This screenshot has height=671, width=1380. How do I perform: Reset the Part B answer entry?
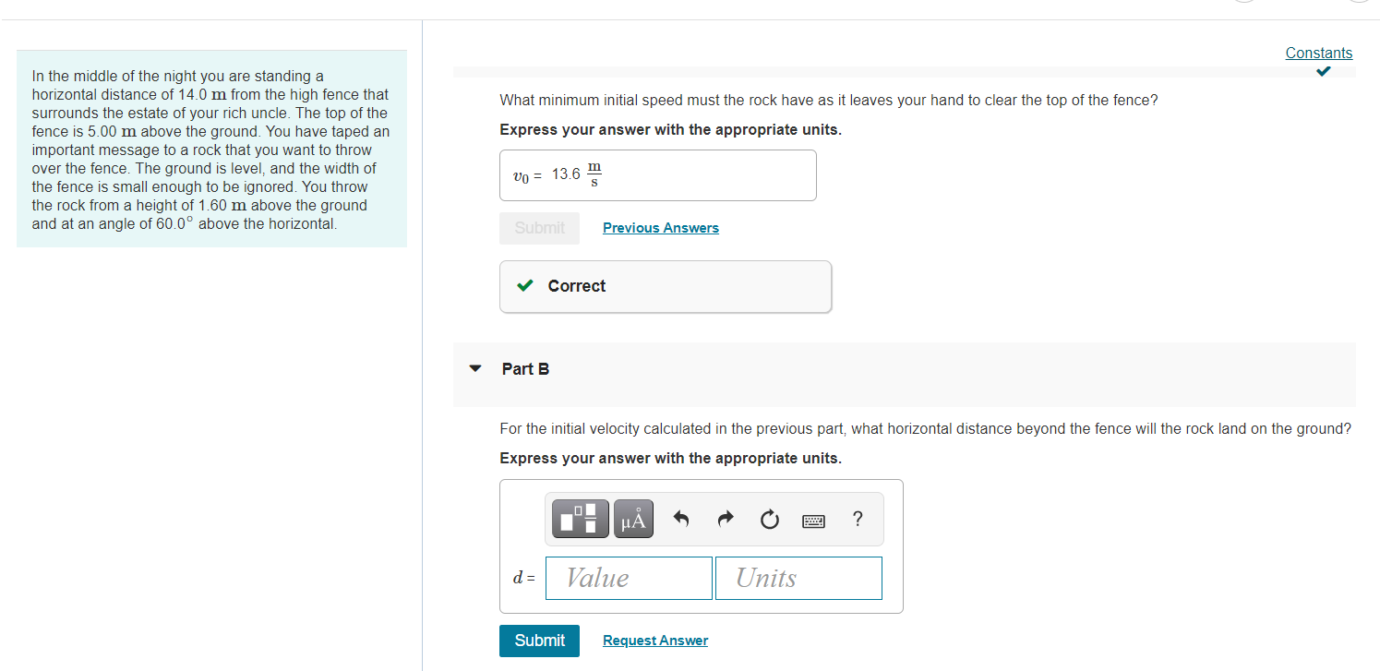[x=769, y=519]
